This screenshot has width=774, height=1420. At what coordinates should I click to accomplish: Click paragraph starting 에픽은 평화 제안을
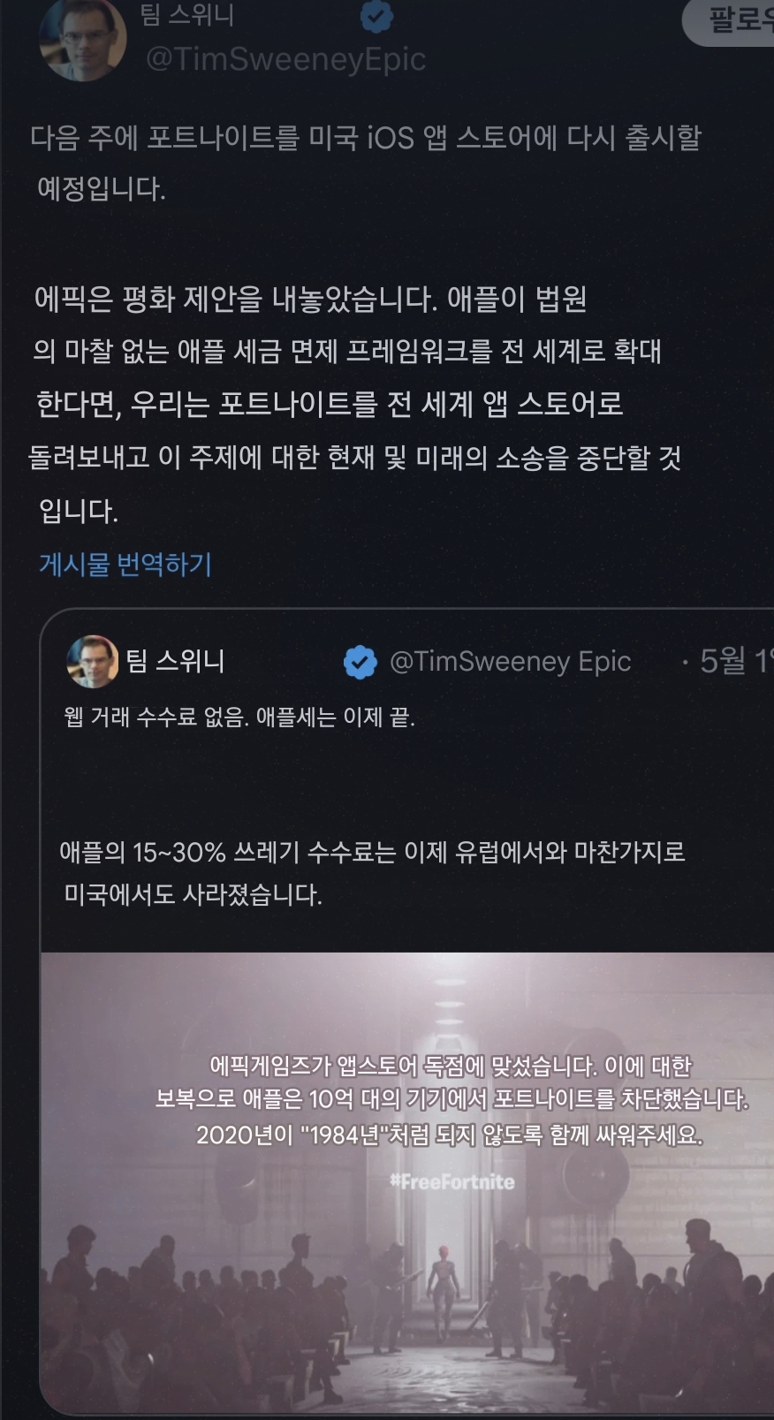coord(355,405)
